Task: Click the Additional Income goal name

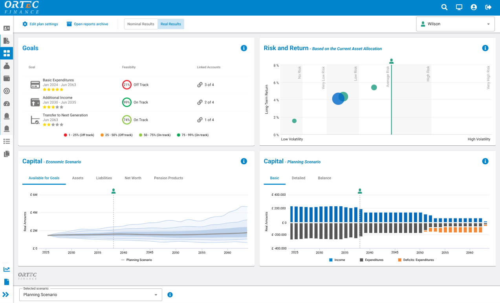Action: pyautogui.click(x=58, y=97)
